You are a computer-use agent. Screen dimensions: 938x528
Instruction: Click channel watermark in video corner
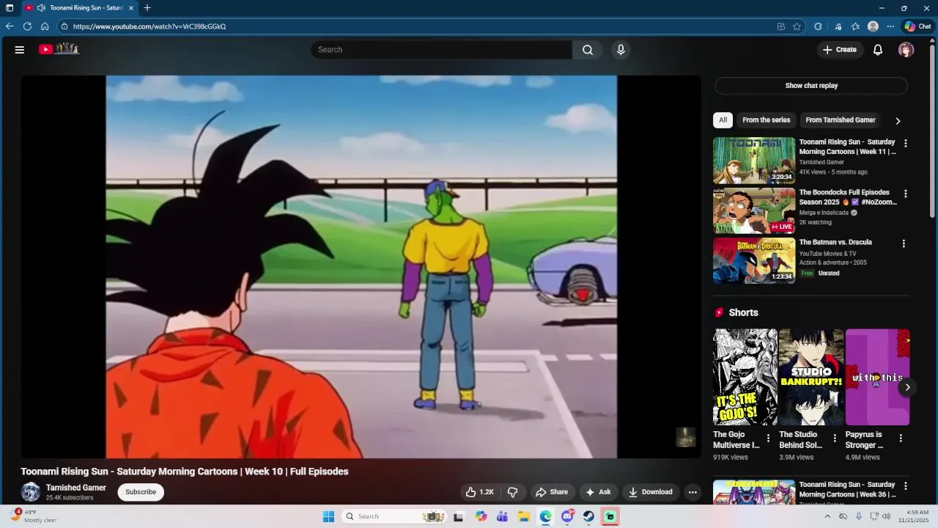pos(685,437)
